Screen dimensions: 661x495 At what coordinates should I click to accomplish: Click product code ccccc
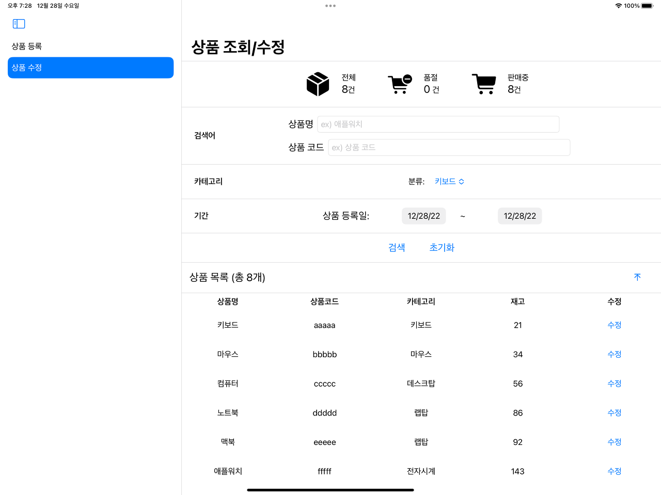tap(324, 384)
